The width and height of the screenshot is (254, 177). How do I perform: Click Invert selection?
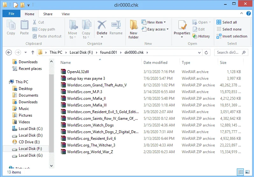tap(232, 36)
